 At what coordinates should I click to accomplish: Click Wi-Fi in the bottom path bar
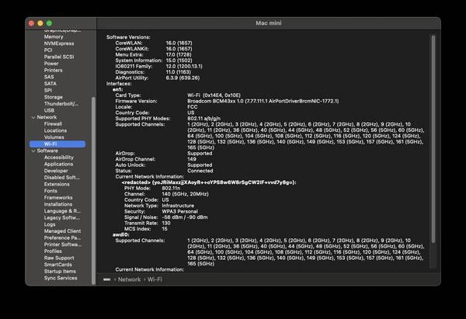(155, 279)
